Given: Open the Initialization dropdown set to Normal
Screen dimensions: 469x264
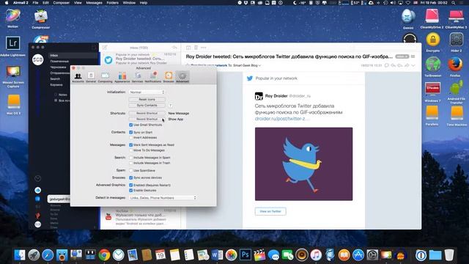Looking at the screenshot, I should tap(147, 92).
